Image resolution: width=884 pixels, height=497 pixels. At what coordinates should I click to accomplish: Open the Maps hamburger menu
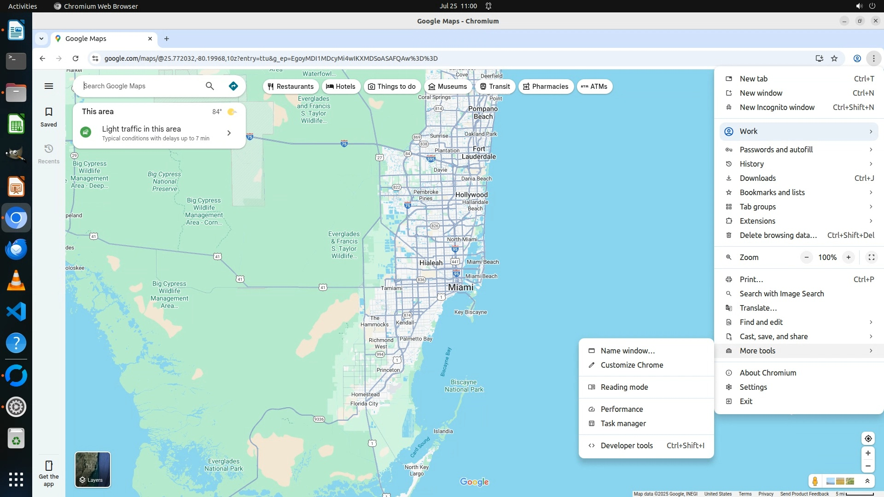[x=49, y=86]
